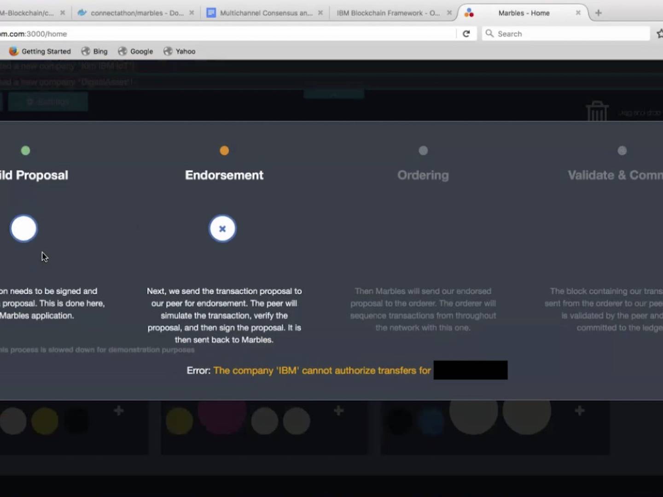Screen dimensions: 663x497
Task: Click the Build Proposal heading
Action: click(x=34, y=175)
